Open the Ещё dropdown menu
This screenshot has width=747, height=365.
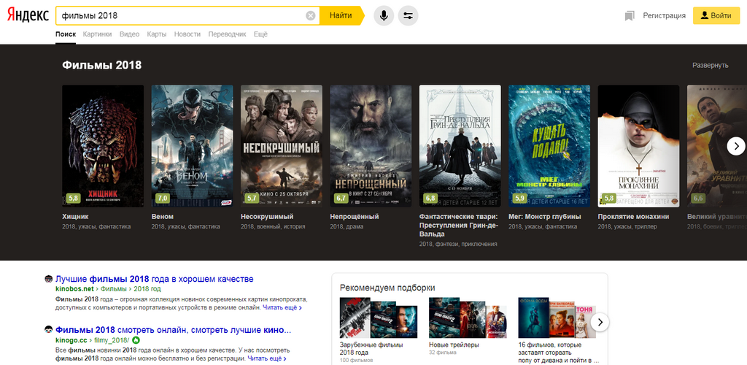click(x=260, y=34)
